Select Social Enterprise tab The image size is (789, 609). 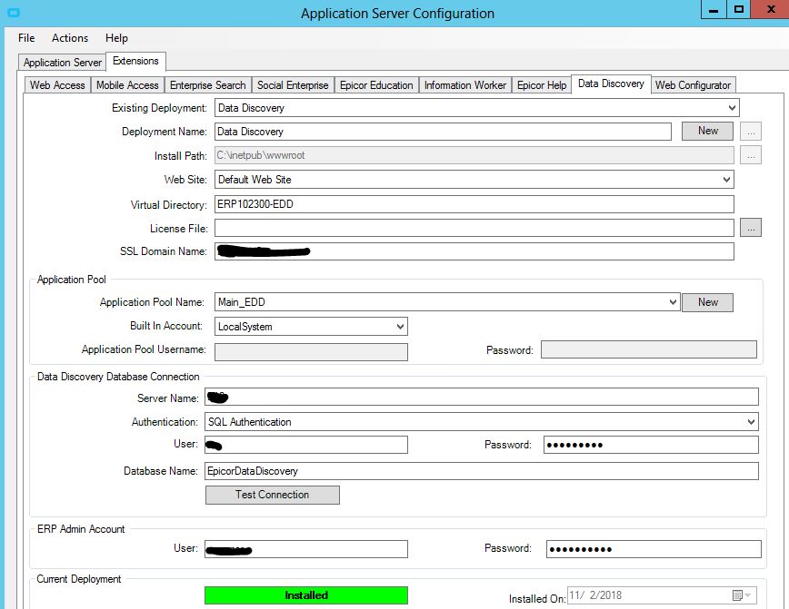pyautogui.click(x=293, y=85)
